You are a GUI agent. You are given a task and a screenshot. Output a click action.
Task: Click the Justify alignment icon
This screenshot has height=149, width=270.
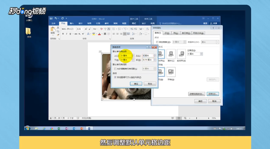click(x=125, y=34)
